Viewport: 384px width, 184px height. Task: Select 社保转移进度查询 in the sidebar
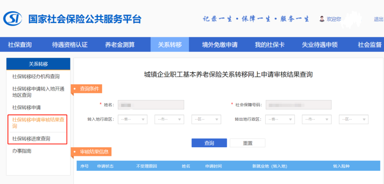point(31,139)
